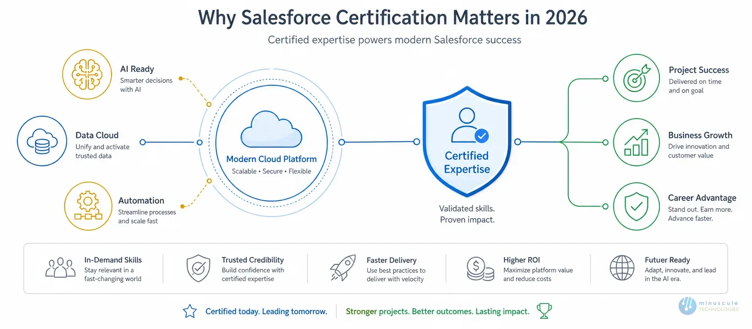Click the text Smarter decisions with AI

point(146,85)
